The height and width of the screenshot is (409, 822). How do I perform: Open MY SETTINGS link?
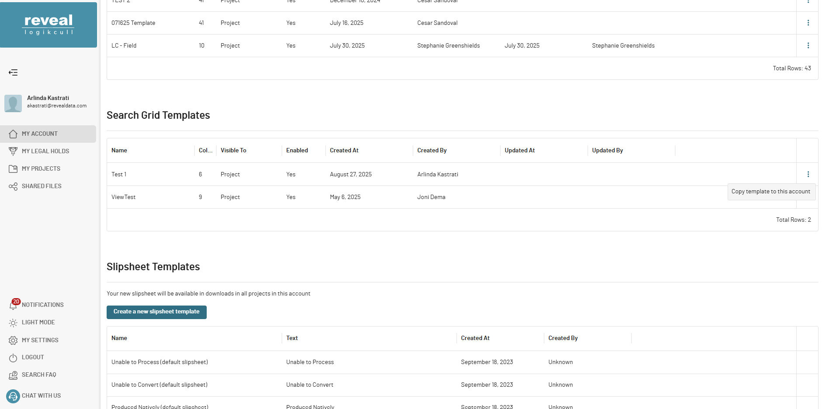point(40,340)
